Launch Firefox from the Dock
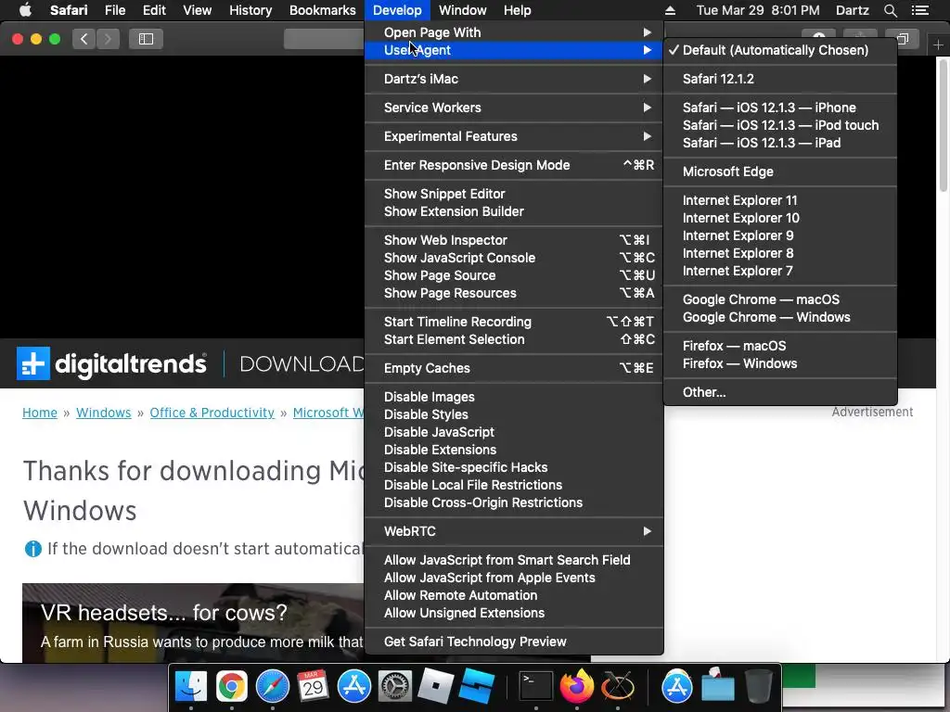 (x=577, y=687)
